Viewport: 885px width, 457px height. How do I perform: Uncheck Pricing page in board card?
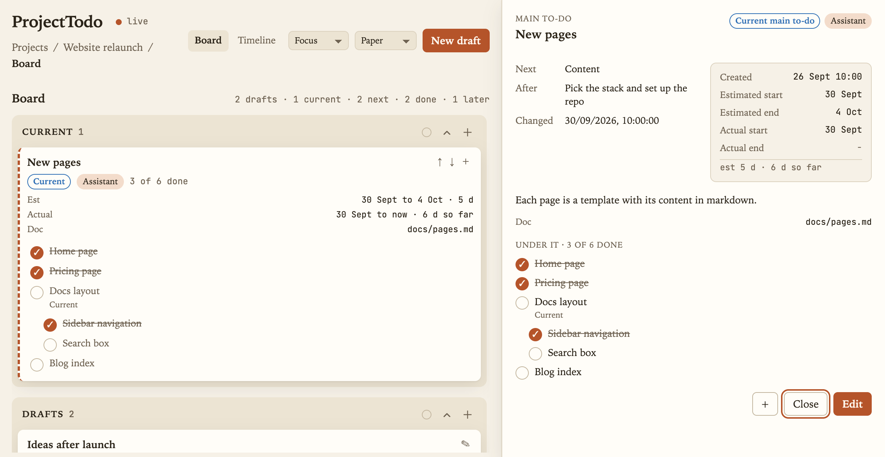(37, 272)
